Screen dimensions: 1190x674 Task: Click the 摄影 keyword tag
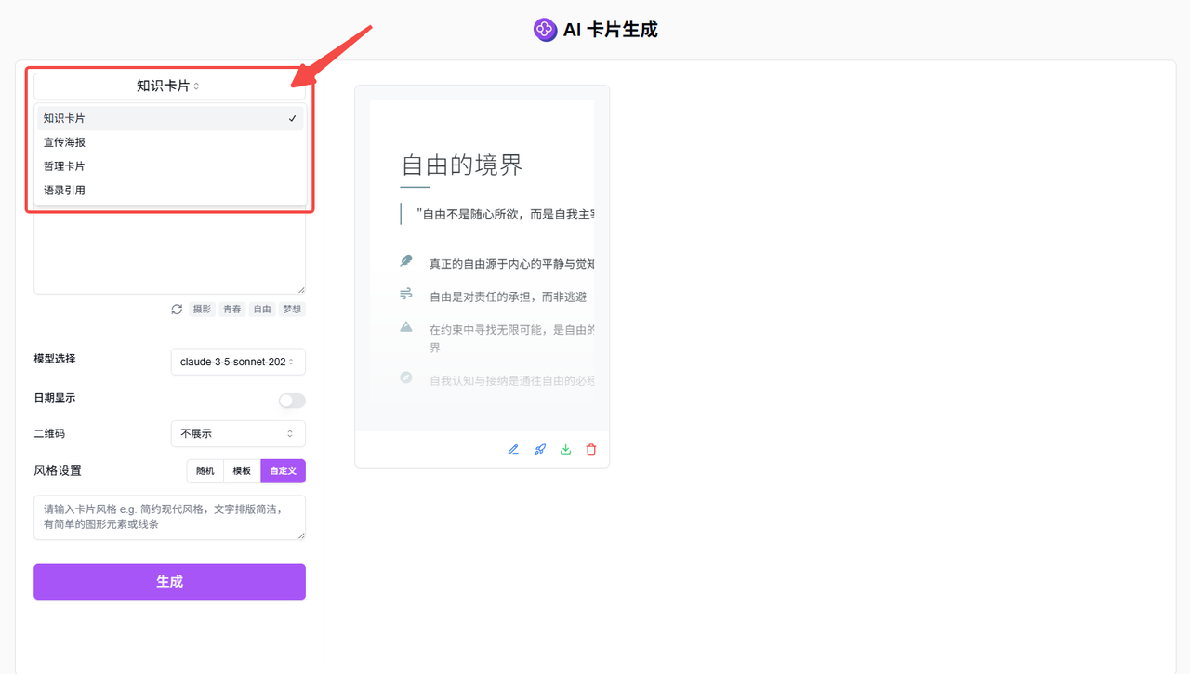coord(202,310)
